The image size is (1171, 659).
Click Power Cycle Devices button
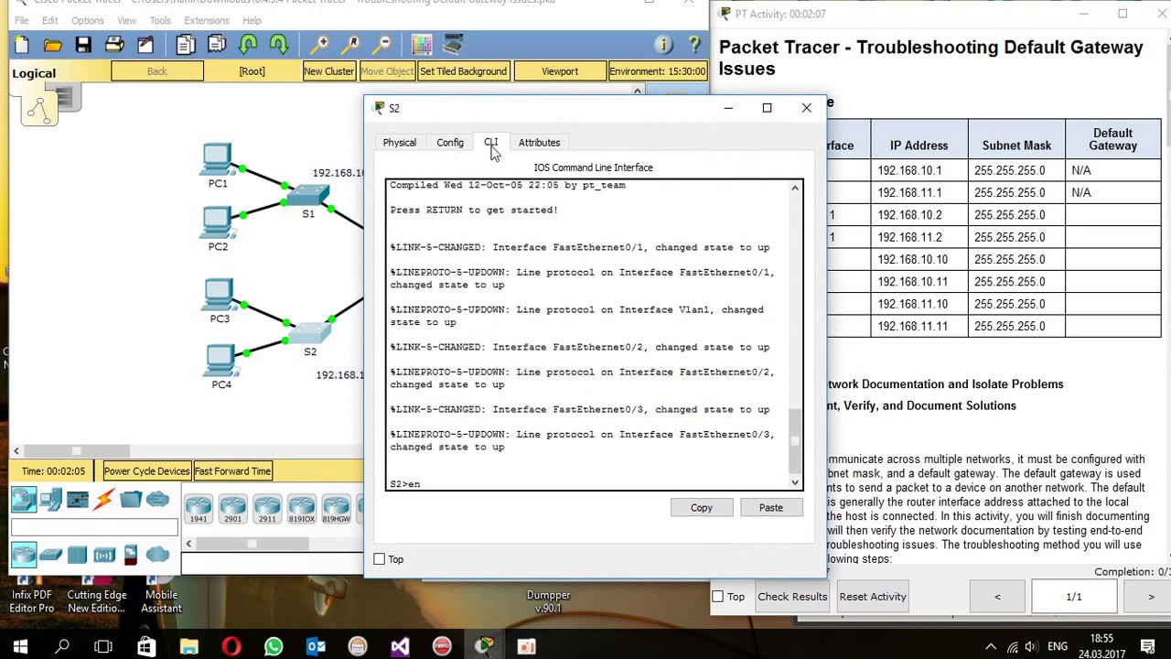pos(146,471)
